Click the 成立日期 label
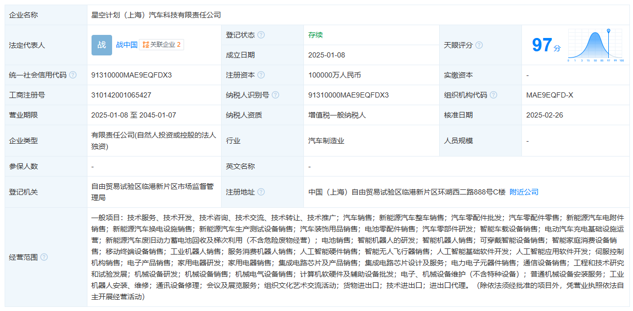 (x=240, y=55)
